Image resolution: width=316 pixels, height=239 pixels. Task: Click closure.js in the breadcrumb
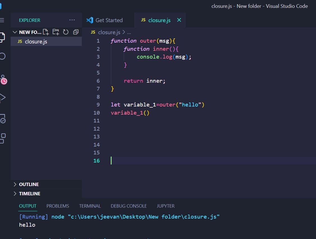pos(109,32)
